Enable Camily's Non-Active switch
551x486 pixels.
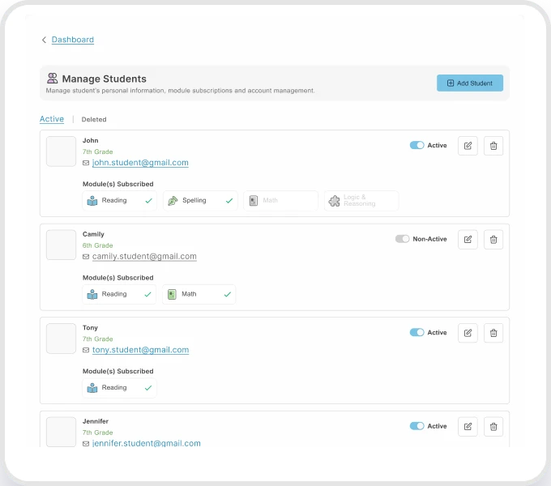click(402, 239)
